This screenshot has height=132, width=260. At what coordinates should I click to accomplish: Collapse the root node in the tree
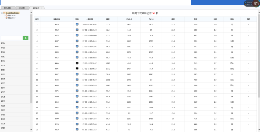click(2, 13)
